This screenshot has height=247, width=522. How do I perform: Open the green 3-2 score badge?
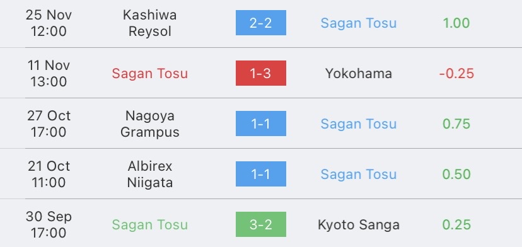260,224
